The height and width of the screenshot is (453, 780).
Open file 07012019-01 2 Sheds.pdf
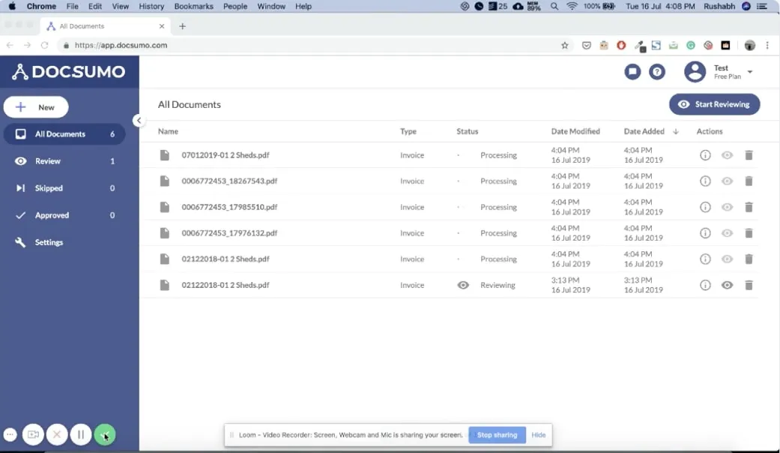coord(226,155)
